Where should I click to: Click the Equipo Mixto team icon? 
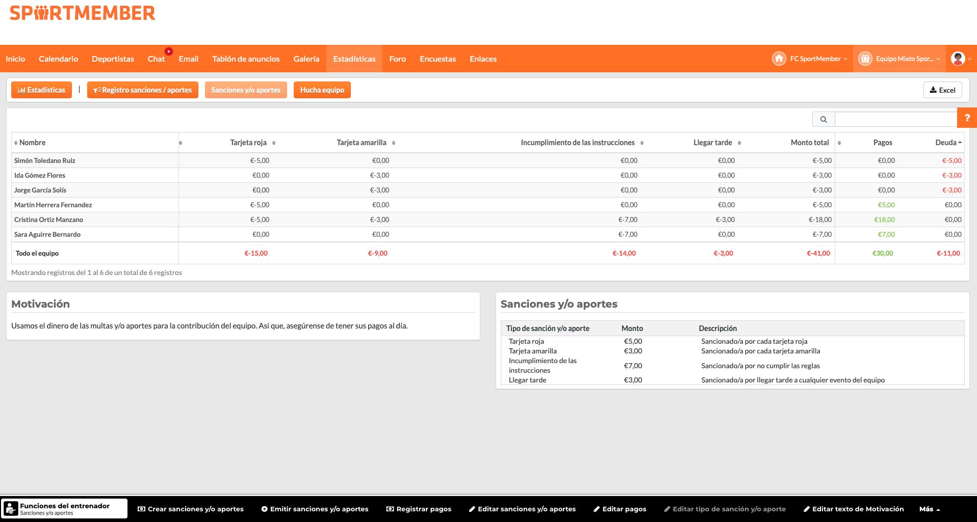[x=865, y=59]
